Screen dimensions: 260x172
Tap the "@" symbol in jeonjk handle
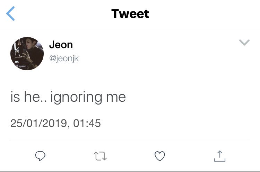click(x=52, y=58)
